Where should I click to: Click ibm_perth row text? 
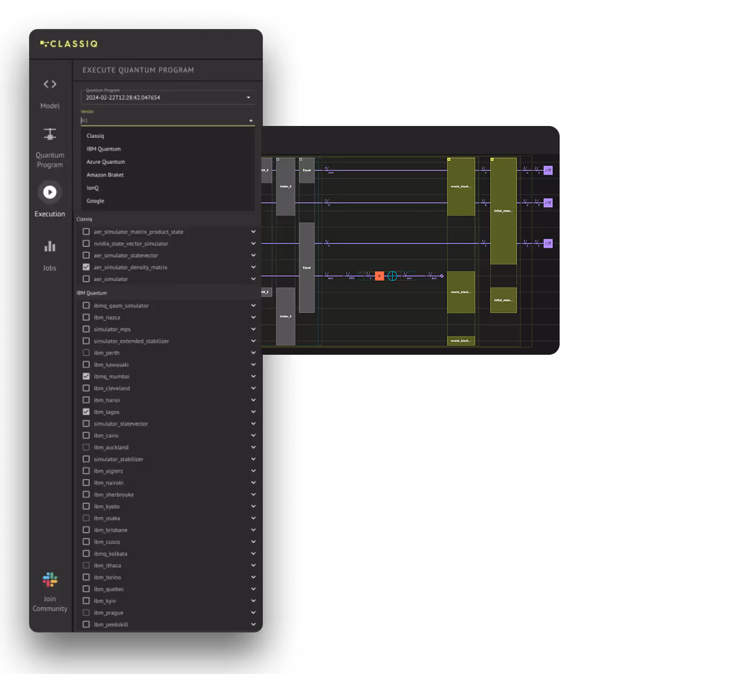[107, 353]
